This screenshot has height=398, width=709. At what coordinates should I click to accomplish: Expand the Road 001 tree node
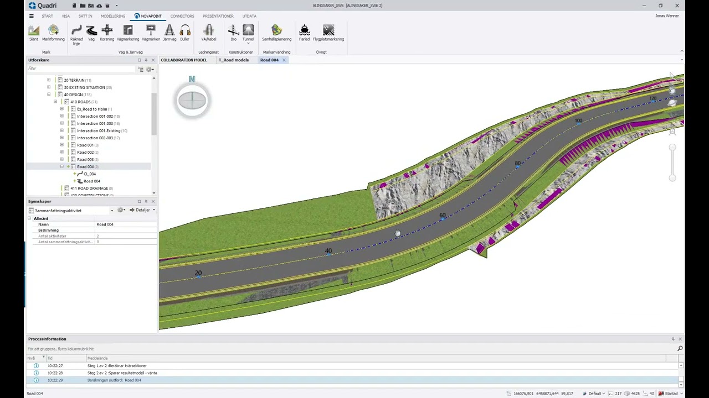(x=62, y=145)
